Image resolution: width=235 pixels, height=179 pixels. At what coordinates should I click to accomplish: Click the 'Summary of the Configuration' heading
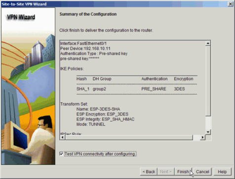click(88, 14)
